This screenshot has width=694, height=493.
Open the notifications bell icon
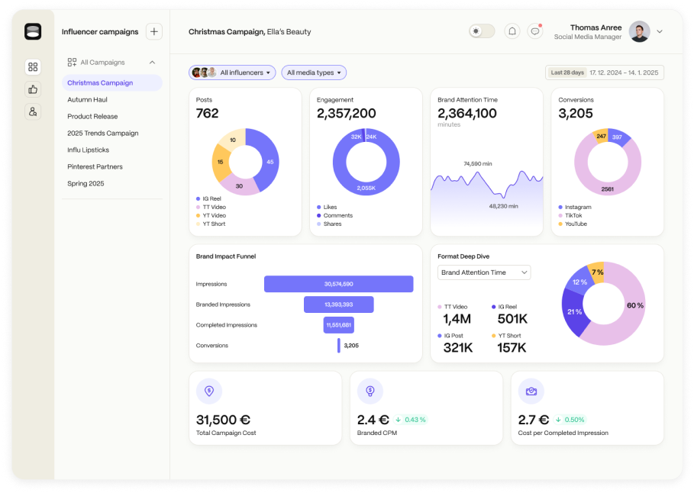(x=512, y=31)
